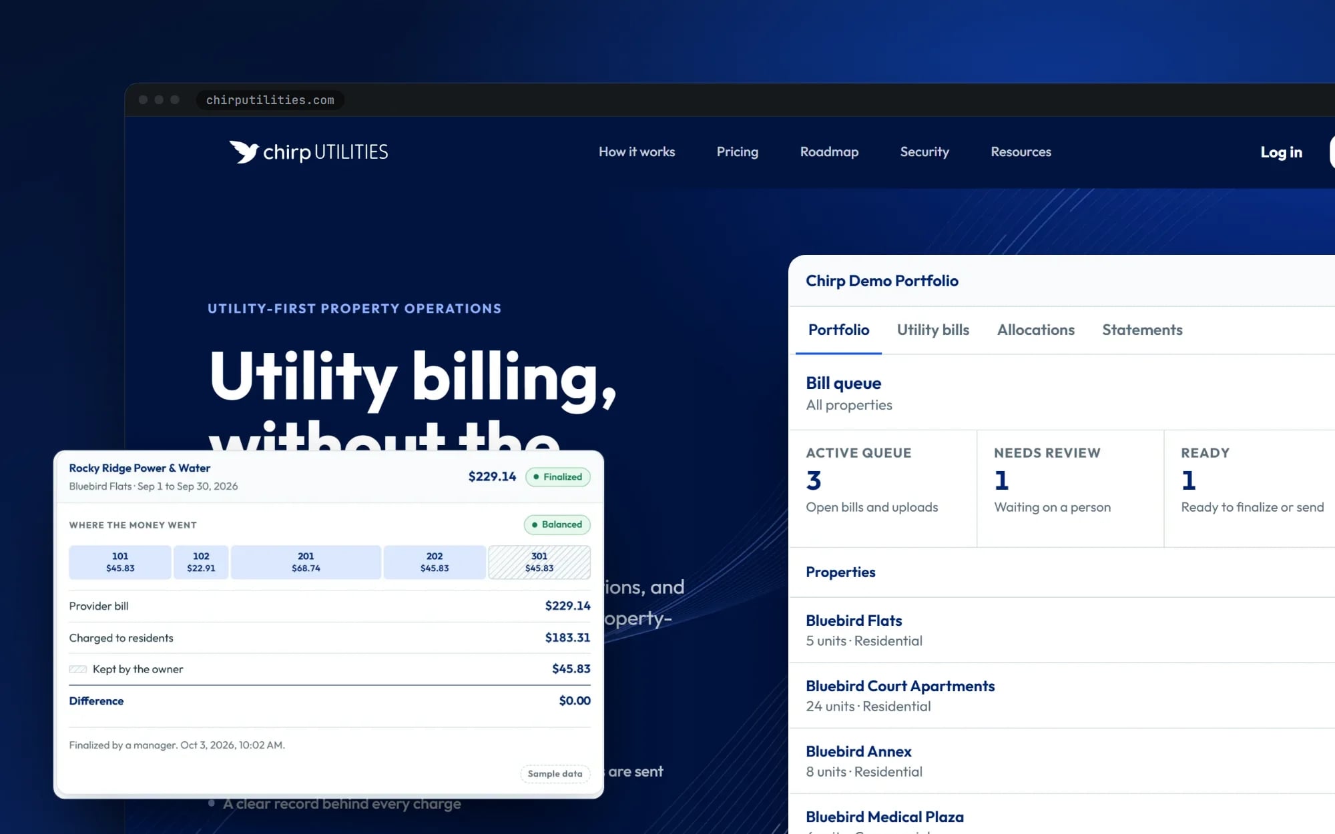This screenshot has width=1335, height=834.
Task: Click Charged to residents amount $183.31
Action: pyautogui.click(x=567, y=637)
